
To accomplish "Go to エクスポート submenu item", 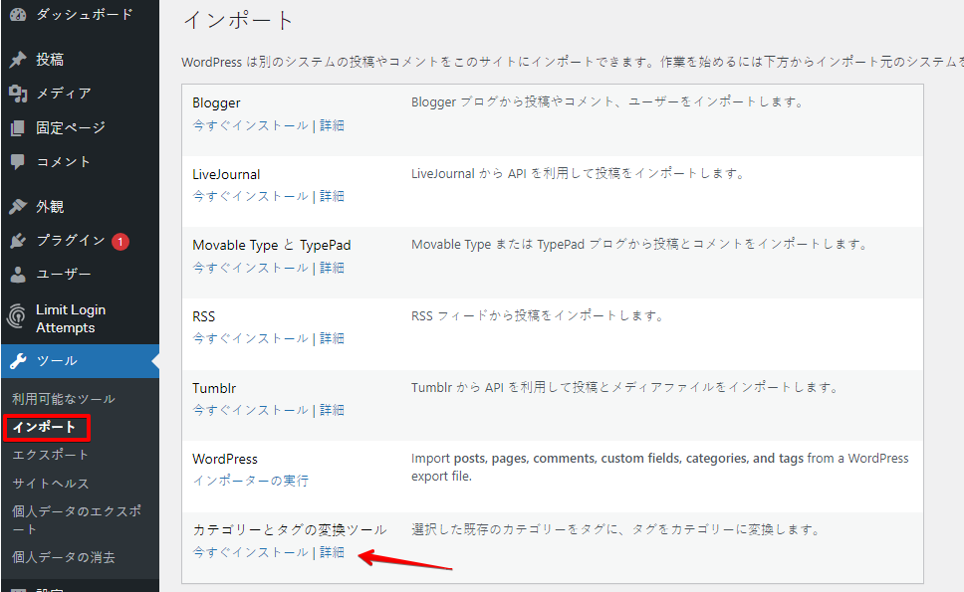I will tap(51, 455).
